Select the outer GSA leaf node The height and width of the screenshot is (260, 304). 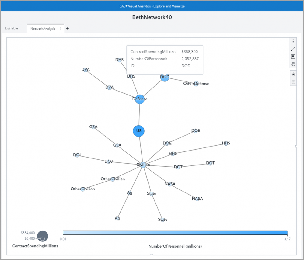[x=93, y=127]
